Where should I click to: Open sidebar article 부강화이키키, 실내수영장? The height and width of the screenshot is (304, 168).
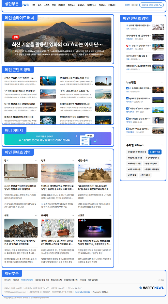(x=139, y=66)
